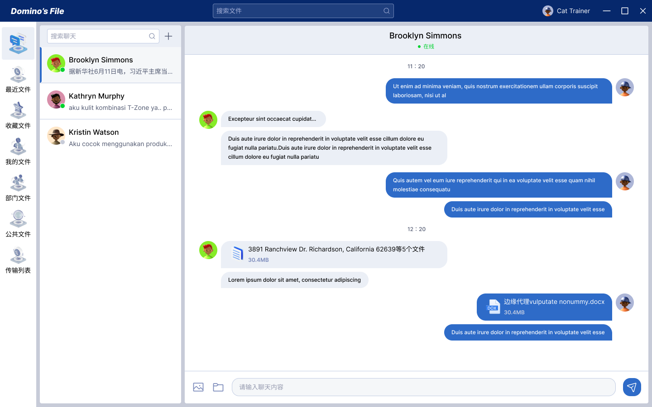The width and height of the screenshot is (652, 407).
Task: Send message with paper plane button
Action: point(632,387)
